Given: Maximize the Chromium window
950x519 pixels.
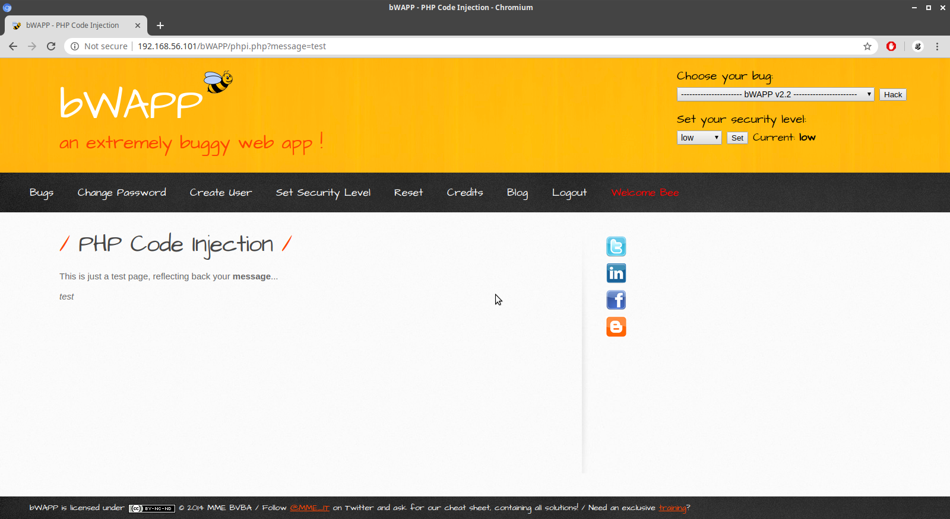Looking at the screenshot, I should [929, 8].
